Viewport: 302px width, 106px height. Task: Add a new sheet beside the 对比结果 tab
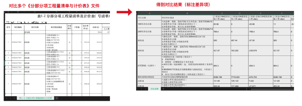point(163,89)
